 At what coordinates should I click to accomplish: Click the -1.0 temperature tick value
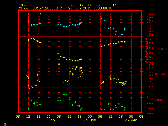coord(150,17)
